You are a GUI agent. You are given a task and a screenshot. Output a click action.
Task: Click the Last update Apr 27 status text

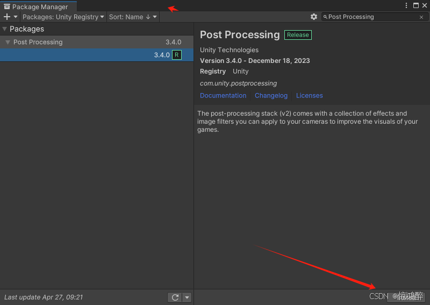pos(44,297)
